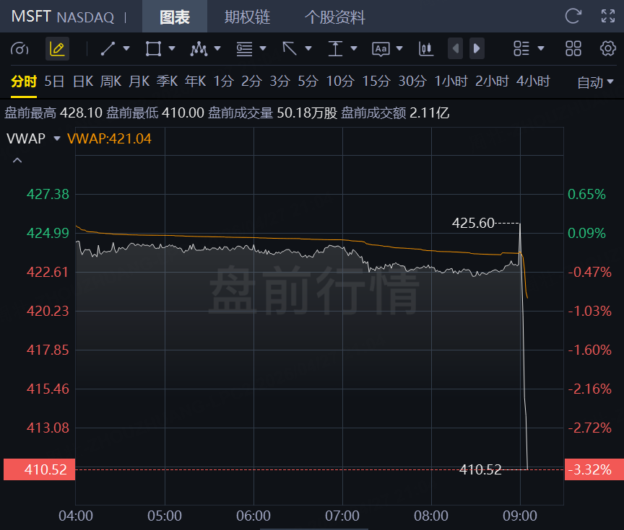
Task: Open the measure tool dropdown arrow
Action: coord(353,48)
